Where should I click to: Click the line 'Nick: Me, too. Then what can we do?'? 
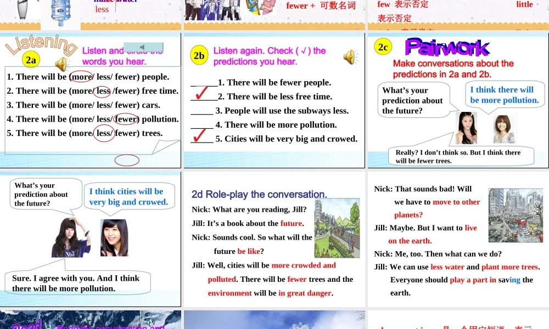tap(438, 254)
